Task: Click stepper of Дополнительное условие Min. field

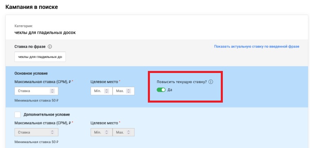Action: coord(107,132)
